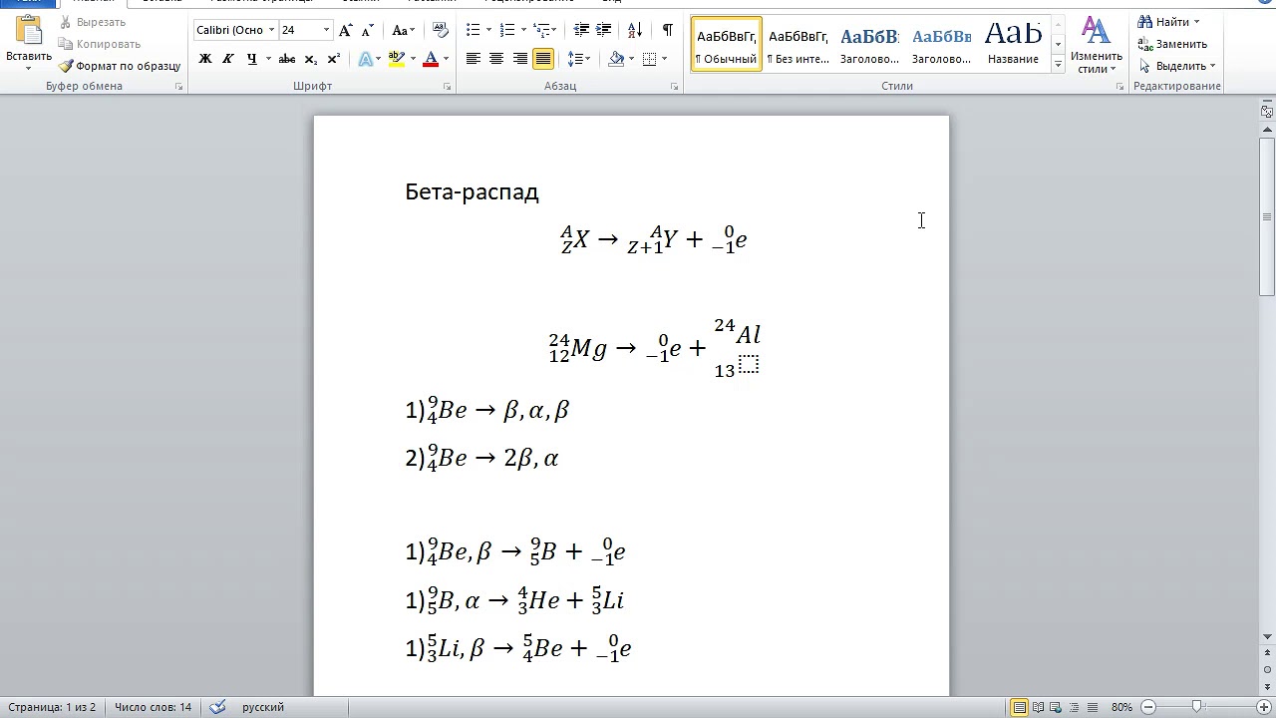Toggle justify alignment button

click(543, 59)
